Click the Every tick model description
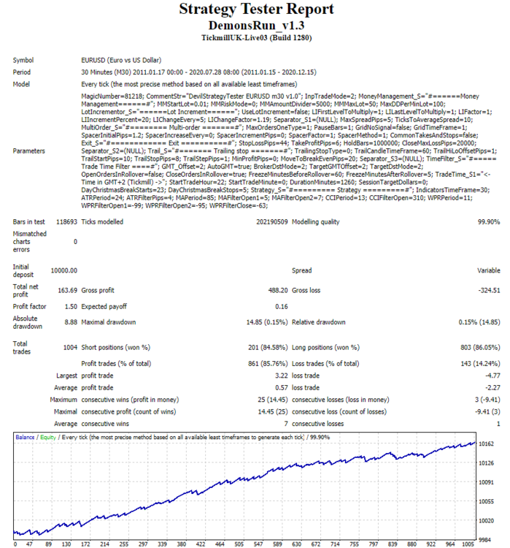The image size is (510, 548). coord(189,84)
